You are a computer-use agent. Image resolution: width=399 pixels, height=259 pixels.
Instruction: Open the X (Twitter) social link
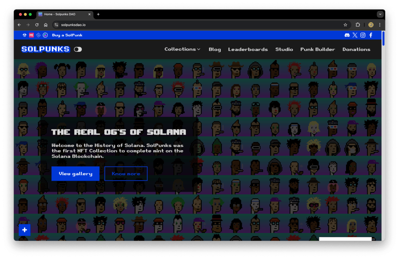355,35
